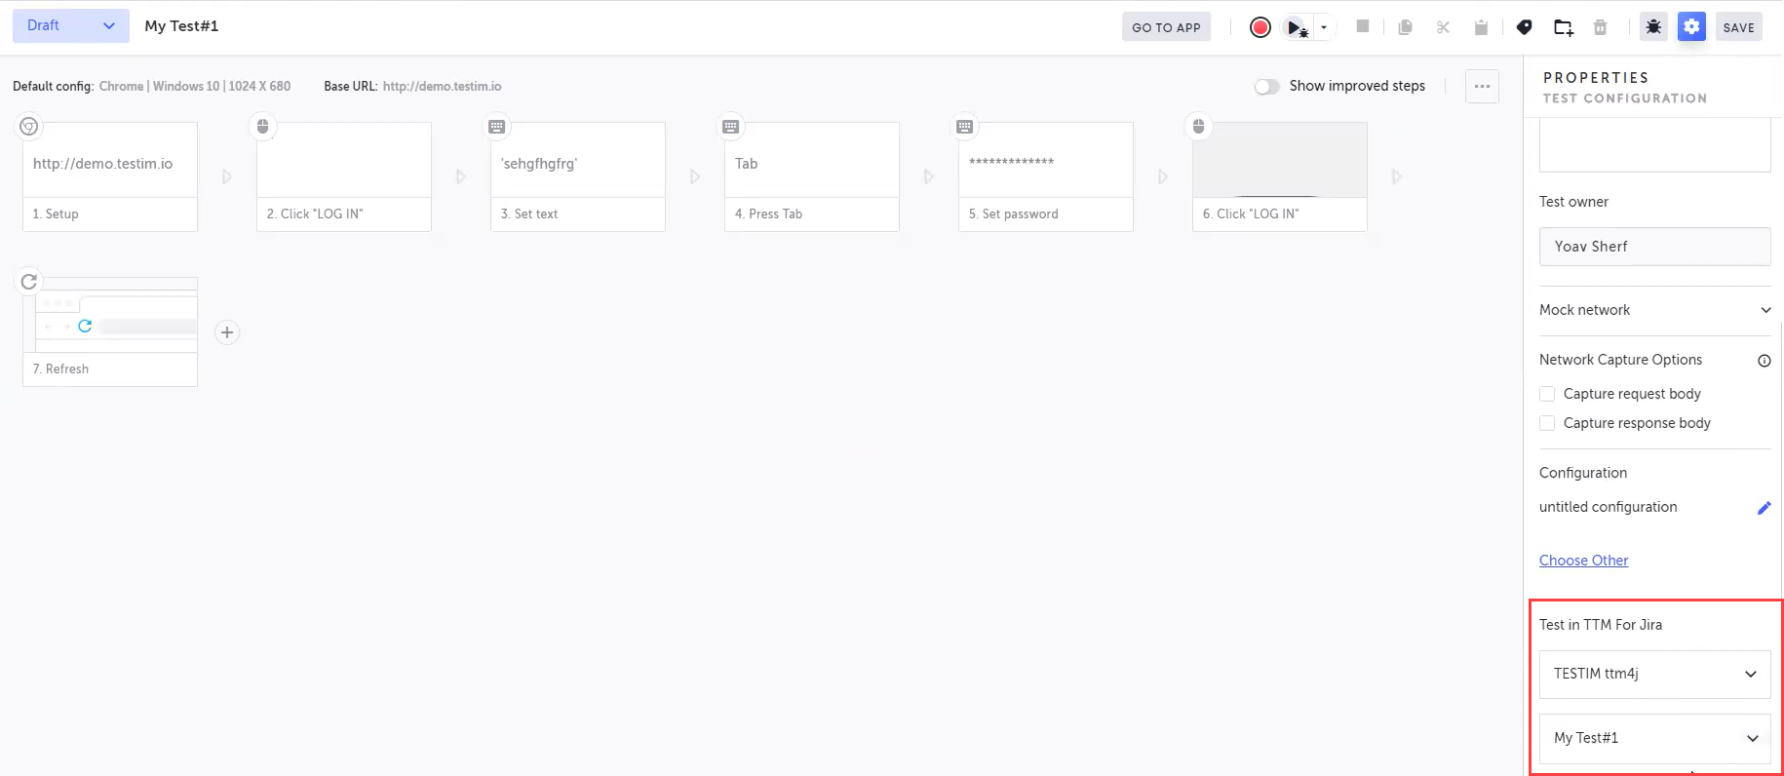Screen dimensions: 1784x776
Task: Click the GO TO APP button
Action: coord(1166,27)
